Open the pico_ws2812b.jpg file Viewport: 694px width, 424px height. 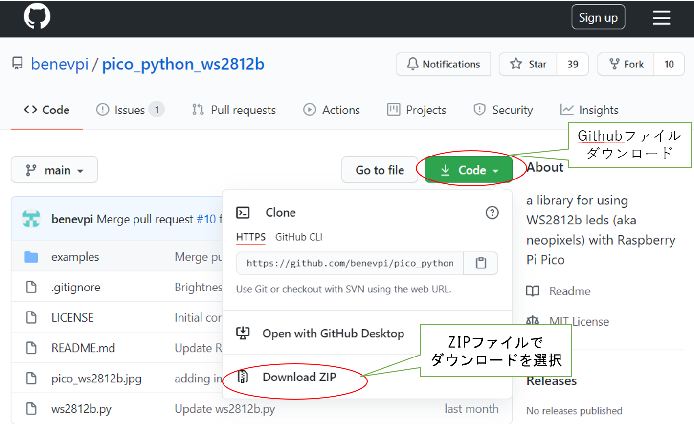tap(96, 379)
